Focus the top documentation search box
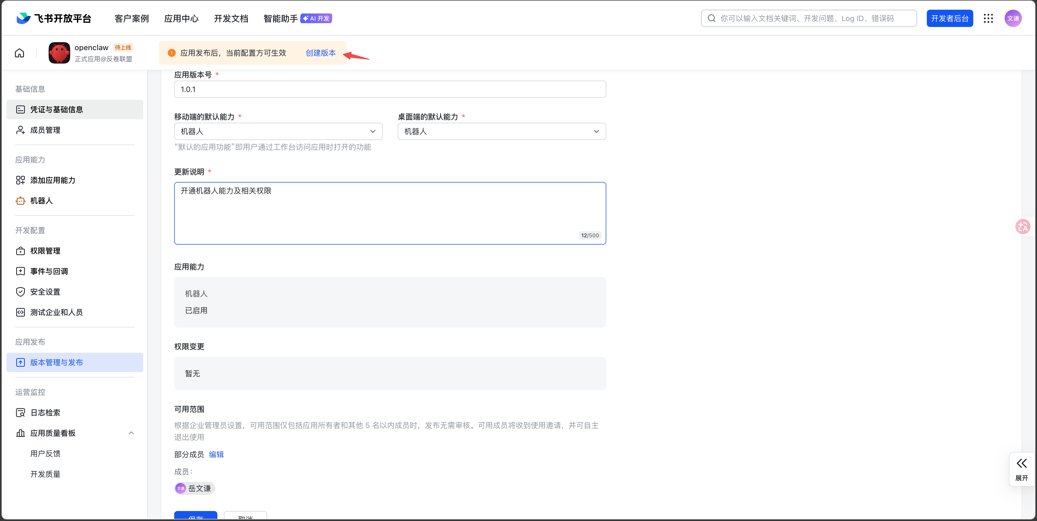The width and height of the screenshot is (1037, 521). pos(809,18)
